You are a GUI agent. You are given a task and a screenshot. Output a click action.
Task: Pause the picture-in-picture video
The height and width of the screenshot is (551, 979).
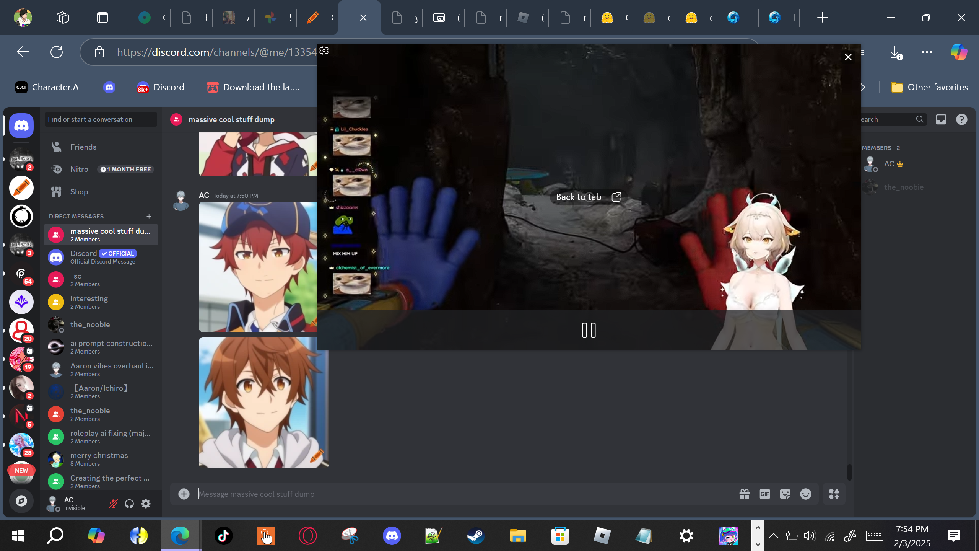[x=589, y=330]
